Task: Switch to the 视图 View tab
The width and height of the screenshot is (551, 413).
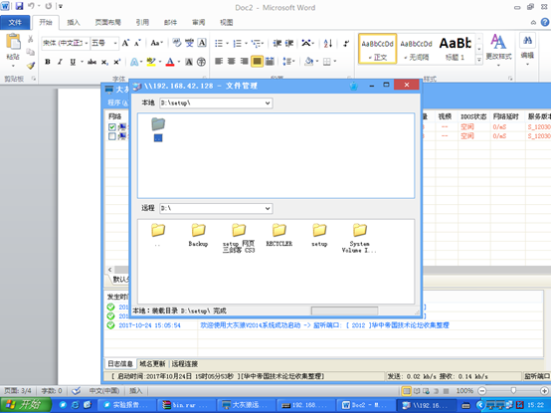Action: tap(227, 22)
